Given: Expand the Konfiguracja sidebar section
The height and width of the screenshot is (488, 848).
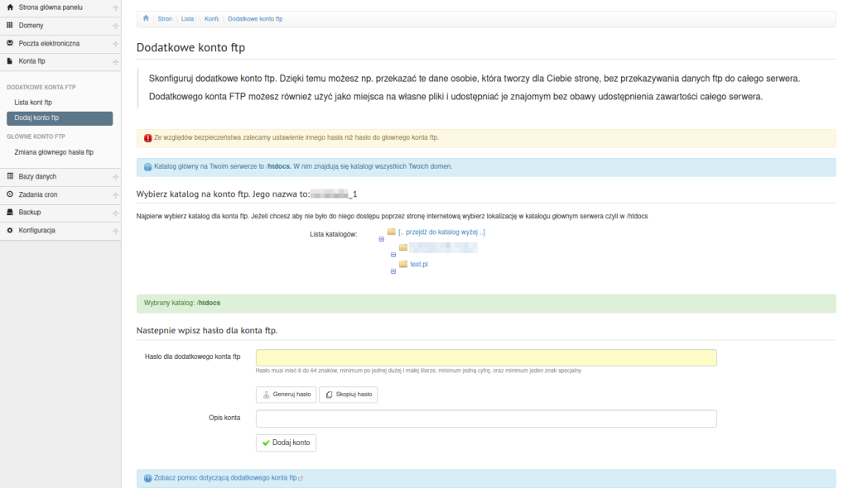Looking at the screenshot, I should [114, 231].
